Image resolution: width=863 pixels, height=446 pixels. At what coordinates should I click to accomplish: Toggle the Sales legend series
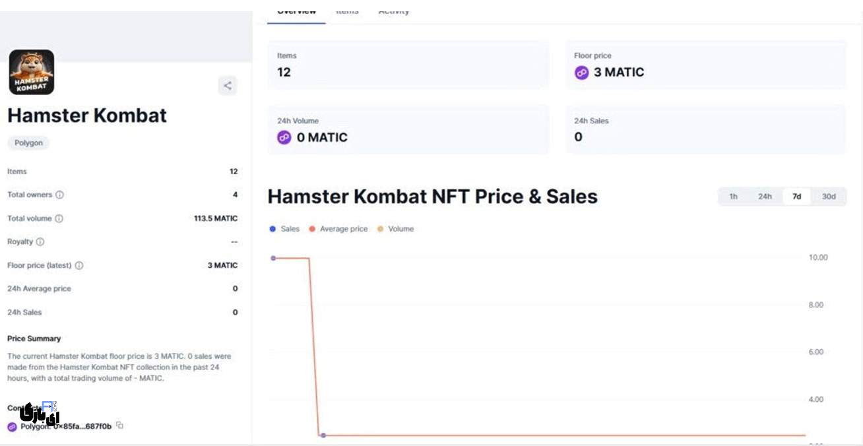284,229
